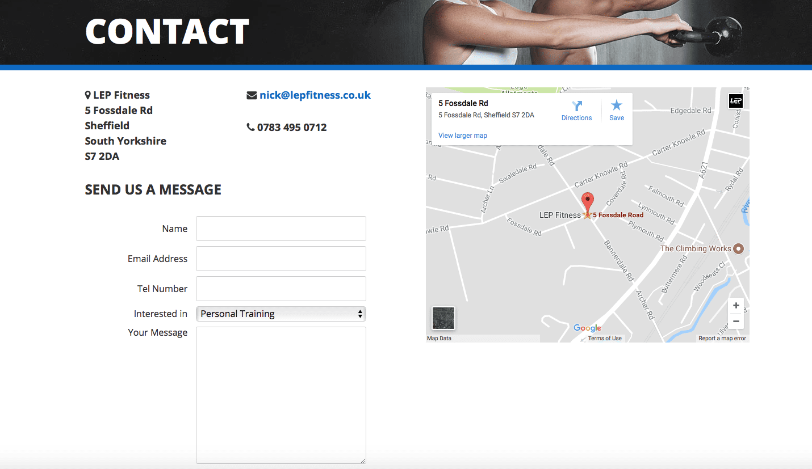Zoom in the map with plus button
The image size is (812, 469).
tap(736, 306)
